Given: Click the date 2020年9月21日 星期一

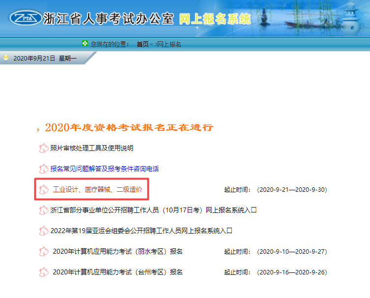Looking at the screenshot, I should (x=45, y=58).
